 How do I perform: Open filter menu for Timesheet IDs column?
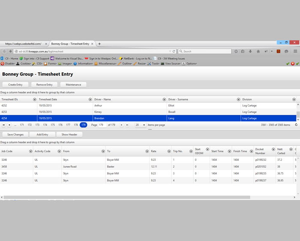(34, 99)
